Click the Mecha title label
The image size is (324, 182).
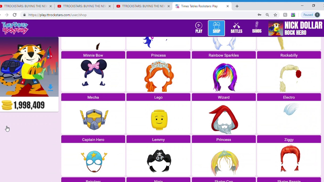pyautogui.click(x=93, y=97)
